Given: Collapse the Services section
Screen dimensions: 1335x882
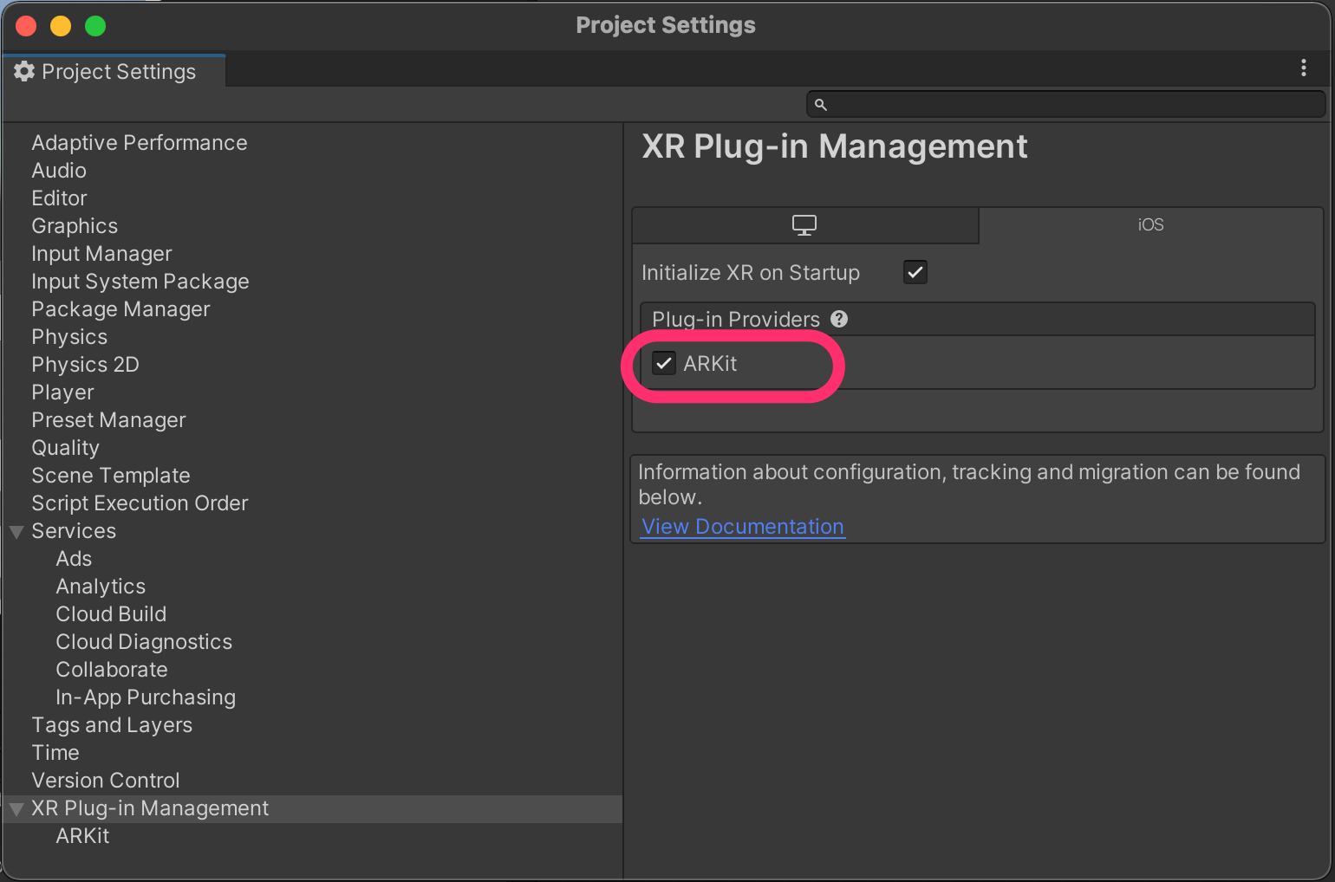Looking at the screenshot, I should tap(16, 531).
